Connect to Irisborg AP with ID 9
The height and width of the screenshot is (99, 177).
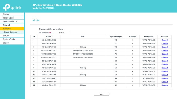[165, 68]
